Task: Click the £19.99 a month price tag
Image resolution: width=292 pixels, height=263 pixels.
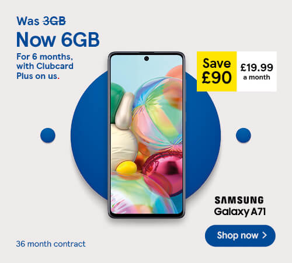Action: (x=256, y=71)
